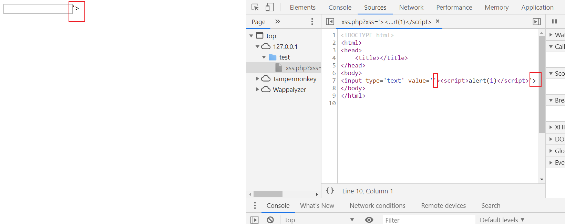565x224 pixels.
Task: Open the Memory tab
Action: [x=496, y=7]
